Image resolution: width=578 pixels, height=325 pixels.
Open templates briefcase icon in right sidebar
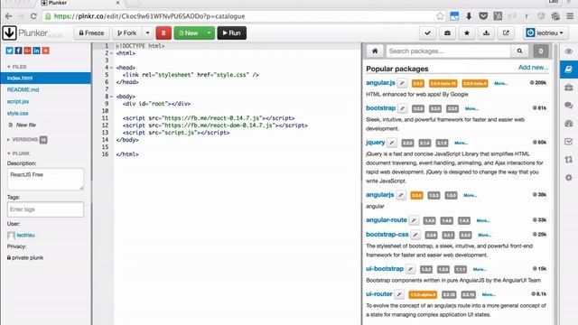pyautogui.click(x=569, y=88)
